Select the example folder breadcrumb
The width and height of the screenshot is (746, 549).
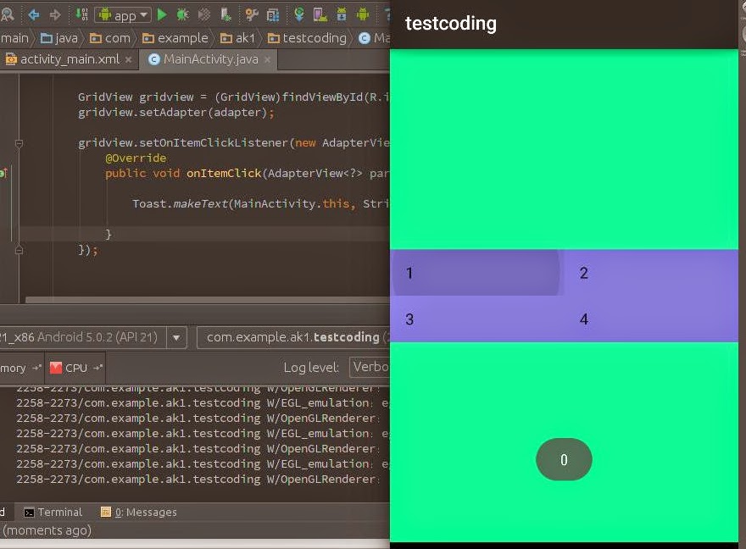coord(175,38)
